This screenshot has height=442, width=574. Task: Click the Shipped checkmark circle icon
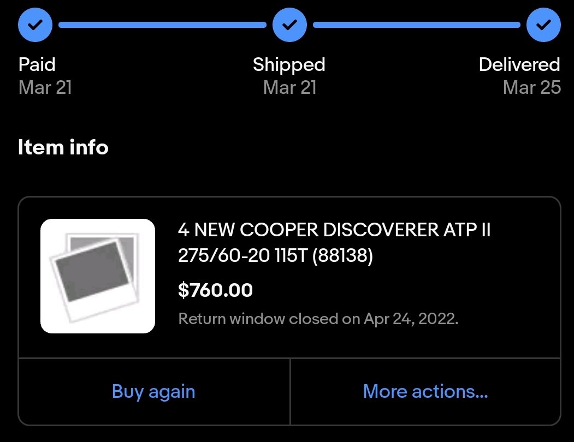[x=289, y=25]
